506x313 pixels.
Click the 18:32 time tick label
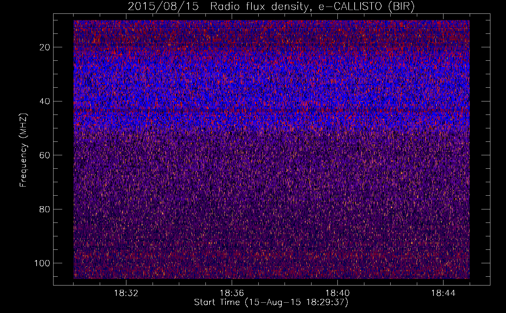(x=126, y=293)
